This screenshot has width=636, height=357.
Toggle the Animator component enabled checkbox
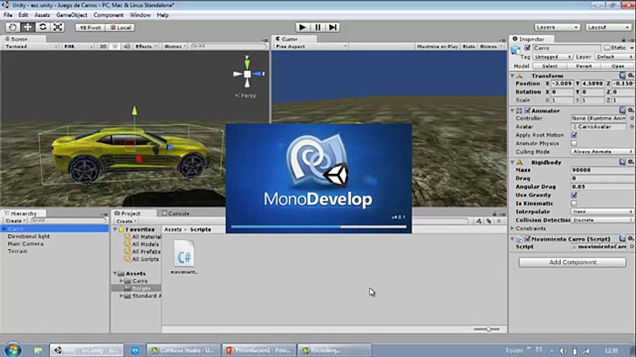click(x=528, y=111)
